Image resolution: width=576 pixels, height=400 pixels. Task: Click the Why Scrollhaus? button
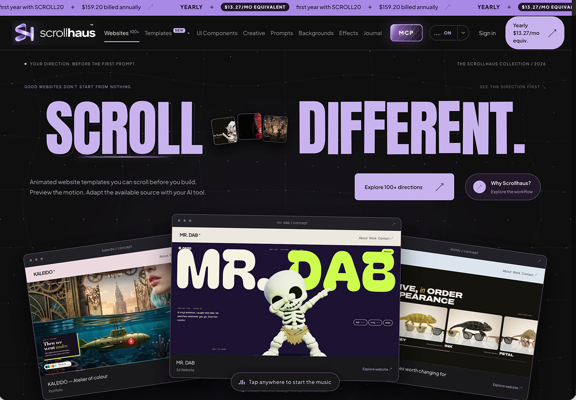(503, 187)
